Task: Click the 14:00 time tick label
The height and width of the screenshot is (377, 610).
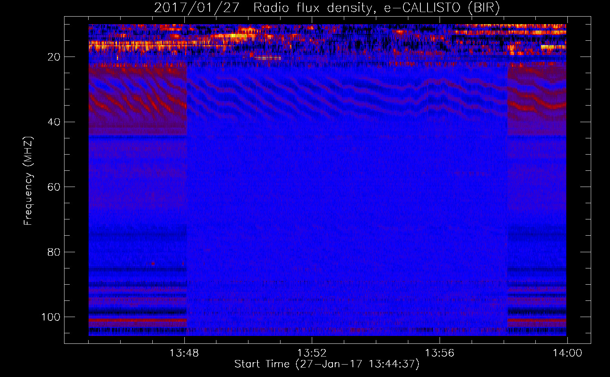Action: pos(567,353)
